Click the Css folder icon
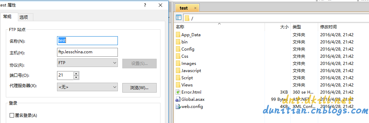 178,56
